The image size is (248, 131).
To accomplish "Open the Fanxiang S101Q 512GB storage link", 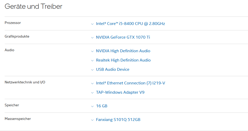I will pyautogui.click(x=118, y=120).
